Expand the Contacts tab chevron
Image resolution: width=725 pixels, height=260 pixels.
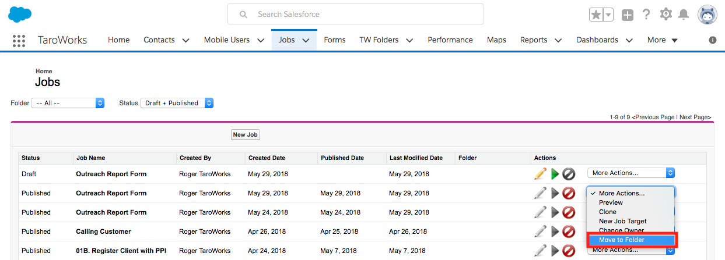185,40
